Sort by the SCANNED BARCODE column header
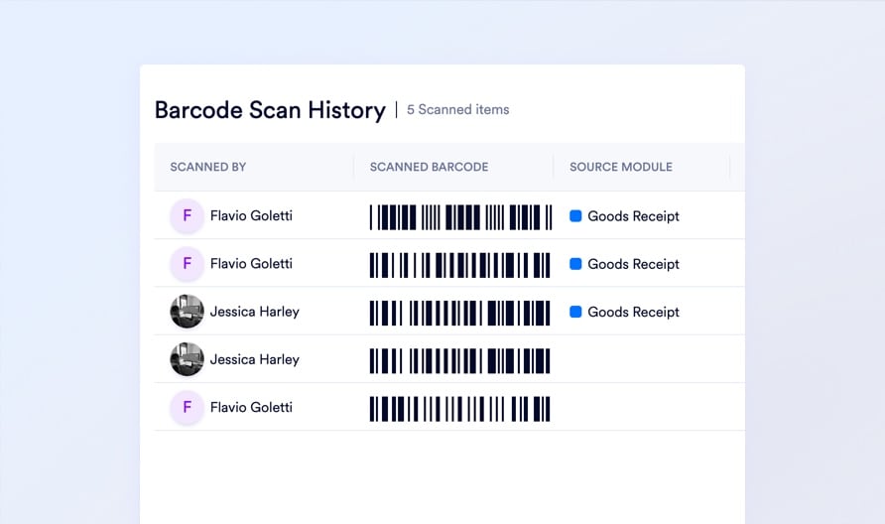 (429, 167)
